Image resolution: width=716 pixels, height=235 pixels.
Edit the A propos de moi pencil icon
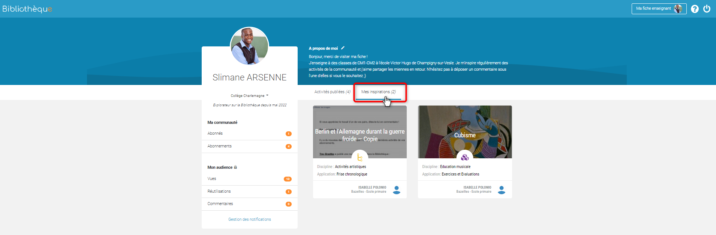(343, 48)
